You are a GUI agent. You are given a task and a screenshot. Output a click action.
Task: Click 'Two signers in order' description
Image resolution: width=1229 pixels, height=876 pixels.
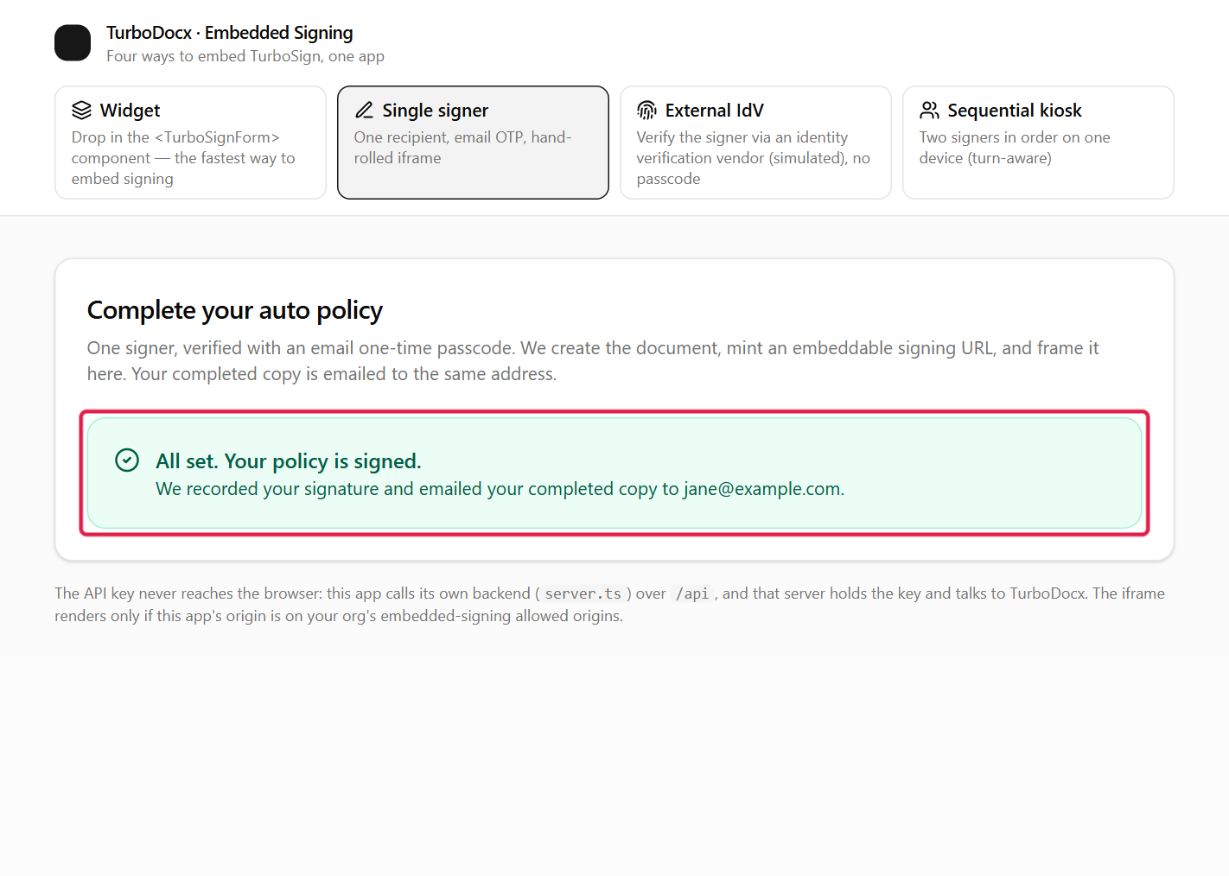1015,148
